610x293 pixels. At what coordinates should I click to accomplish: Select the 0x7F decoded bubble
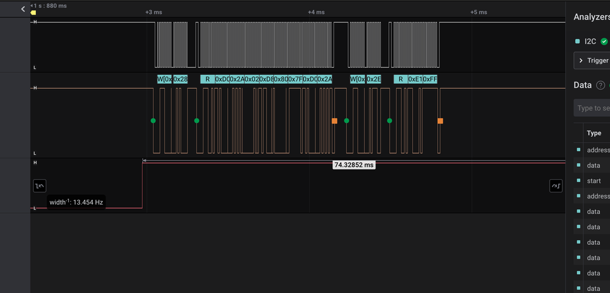[296, 79]
